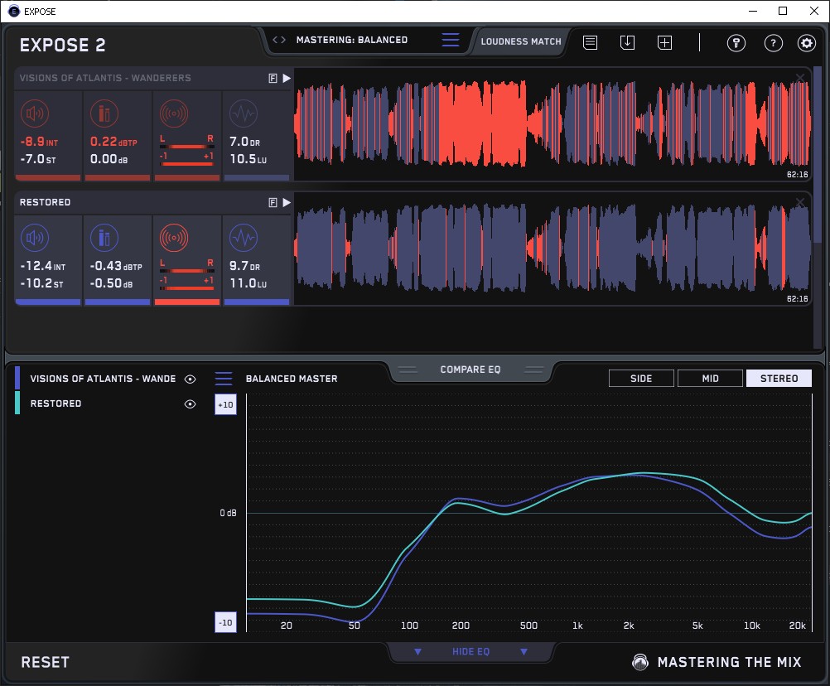
Task: Add a new track with plus icon
Action: pyautogui.click(x=664, y=42)
